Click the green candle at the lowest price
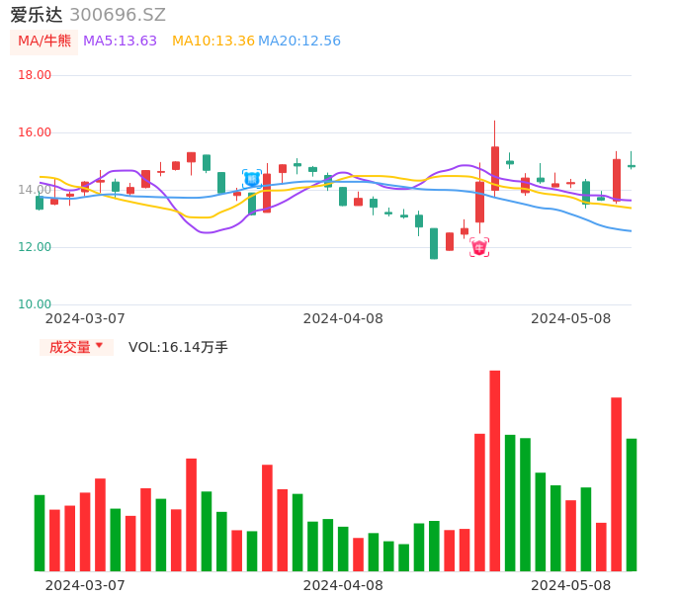This screenshot has width=678, height=599. (x=434, y=243)
